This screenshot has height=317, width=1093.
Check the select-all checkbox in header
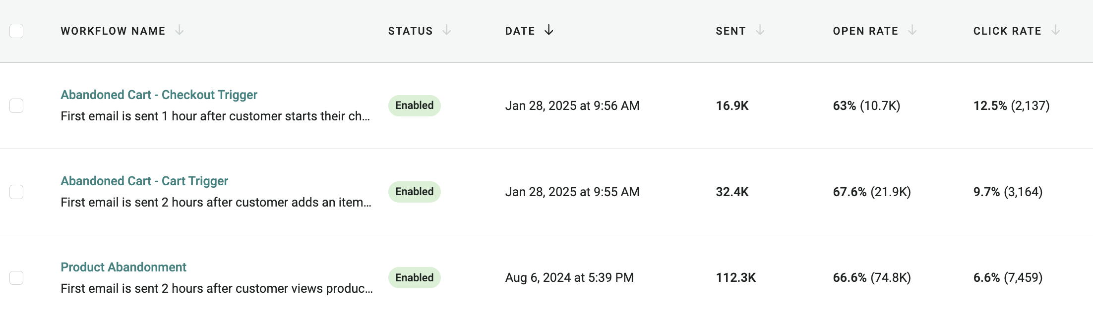pyautogui.click(x=16, y=31)
